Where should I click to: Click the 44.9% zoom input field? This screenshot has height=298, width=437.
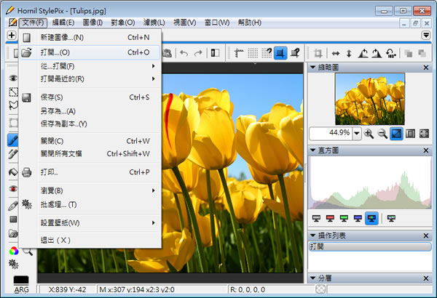(331, 134)
